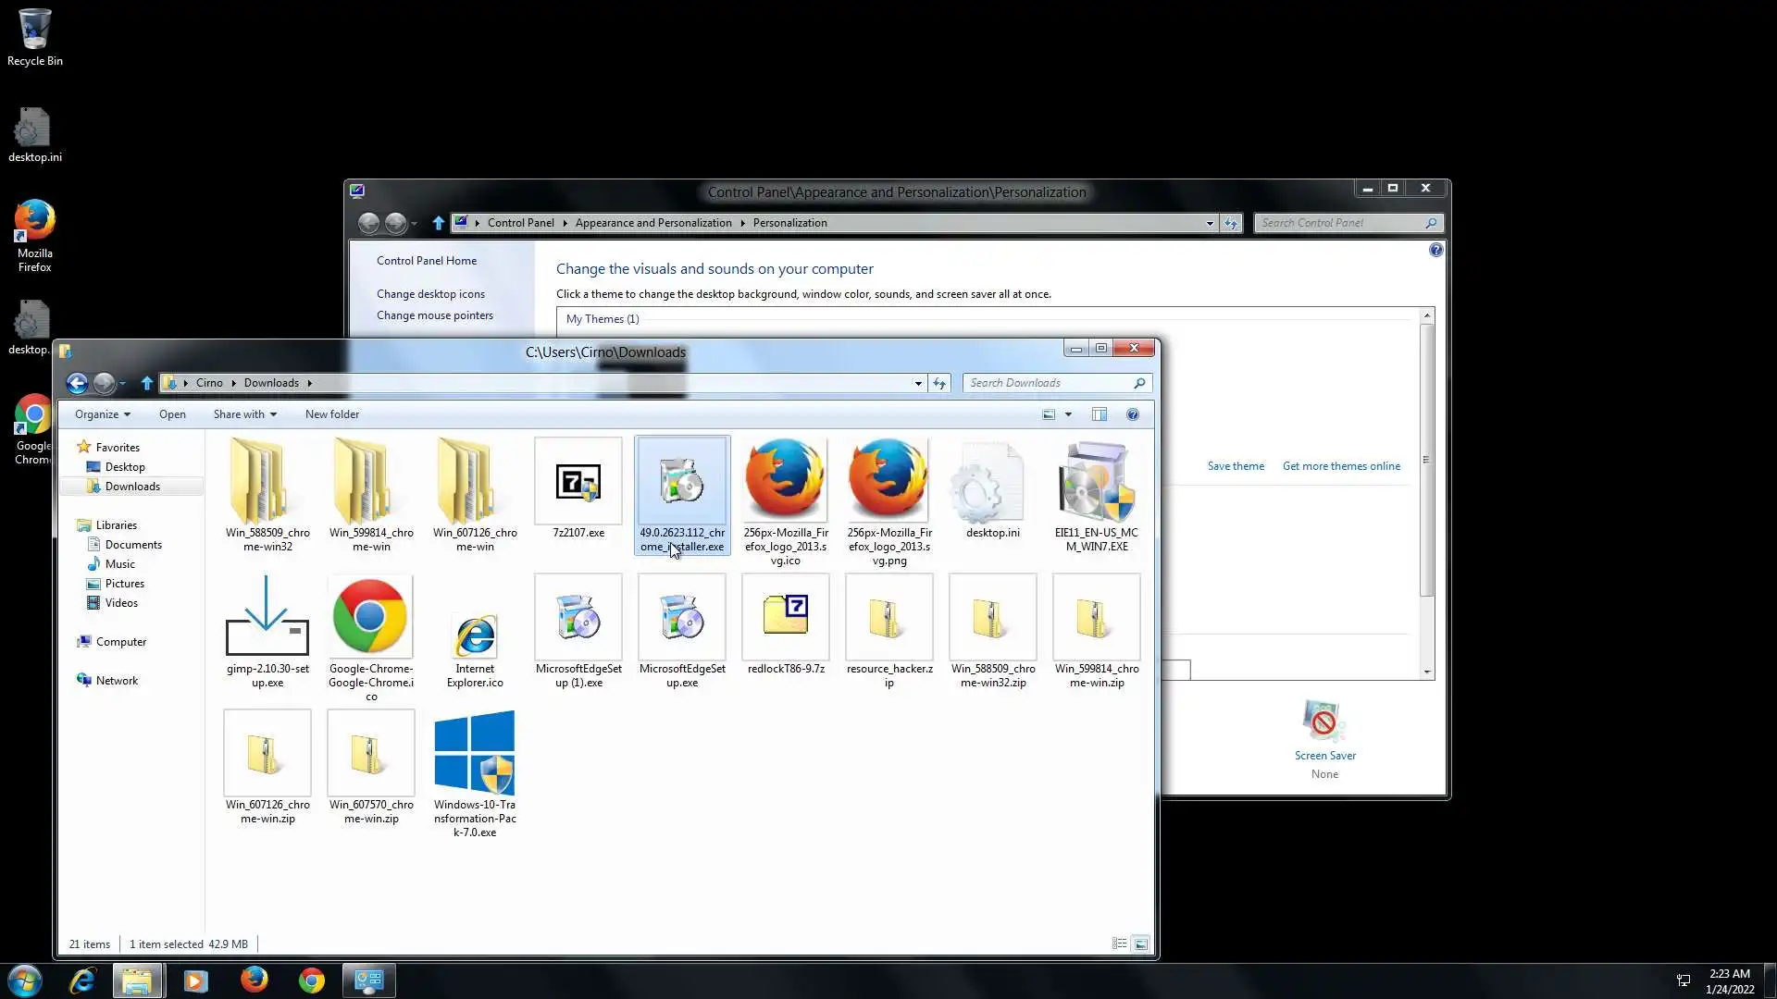Click the Windows Start orb
The image size is (1777, 999).
(x=25, y=980)
